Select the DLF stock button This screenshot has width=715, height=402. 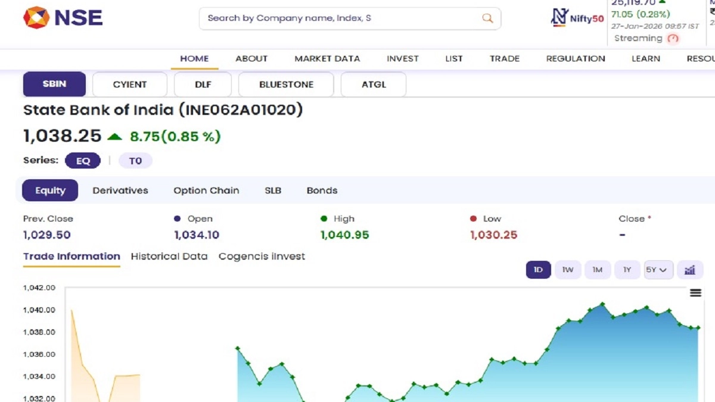(x=203, y=85)
